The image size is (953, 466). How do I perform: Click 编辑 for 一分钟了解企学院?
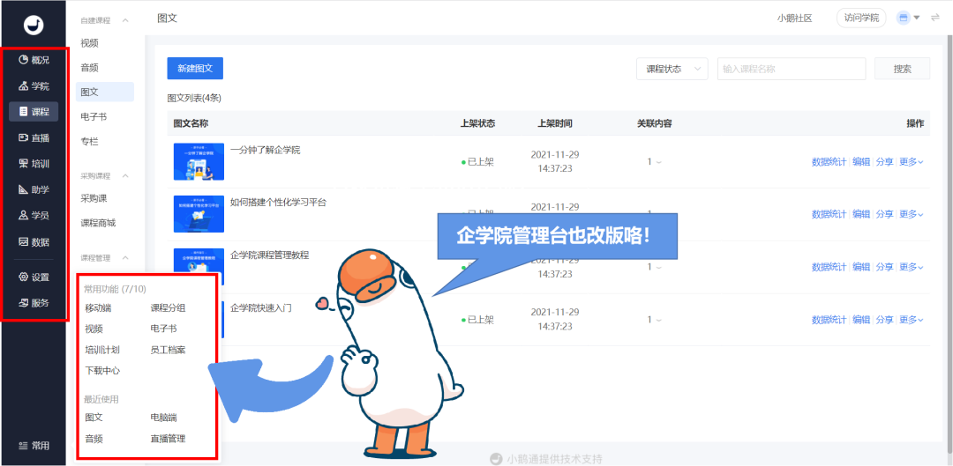(861, 162)
